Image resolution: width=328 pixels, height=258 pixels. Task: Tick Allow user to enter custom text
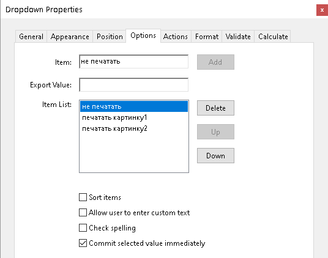point(83,213)
